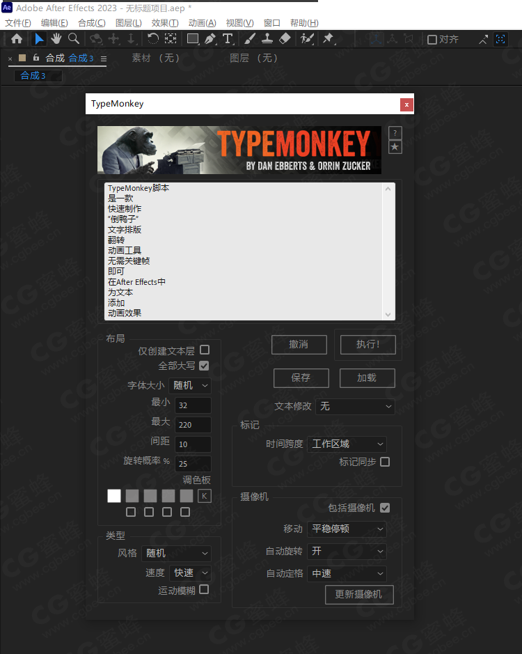The image size is (522, 654).
Task: Click the star button in TypeMonkey
Action: pos(395,147)
